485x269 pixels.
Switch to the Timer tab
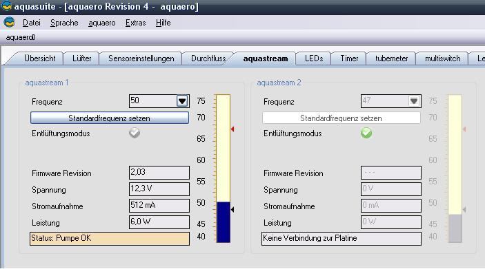coord(349,58)
